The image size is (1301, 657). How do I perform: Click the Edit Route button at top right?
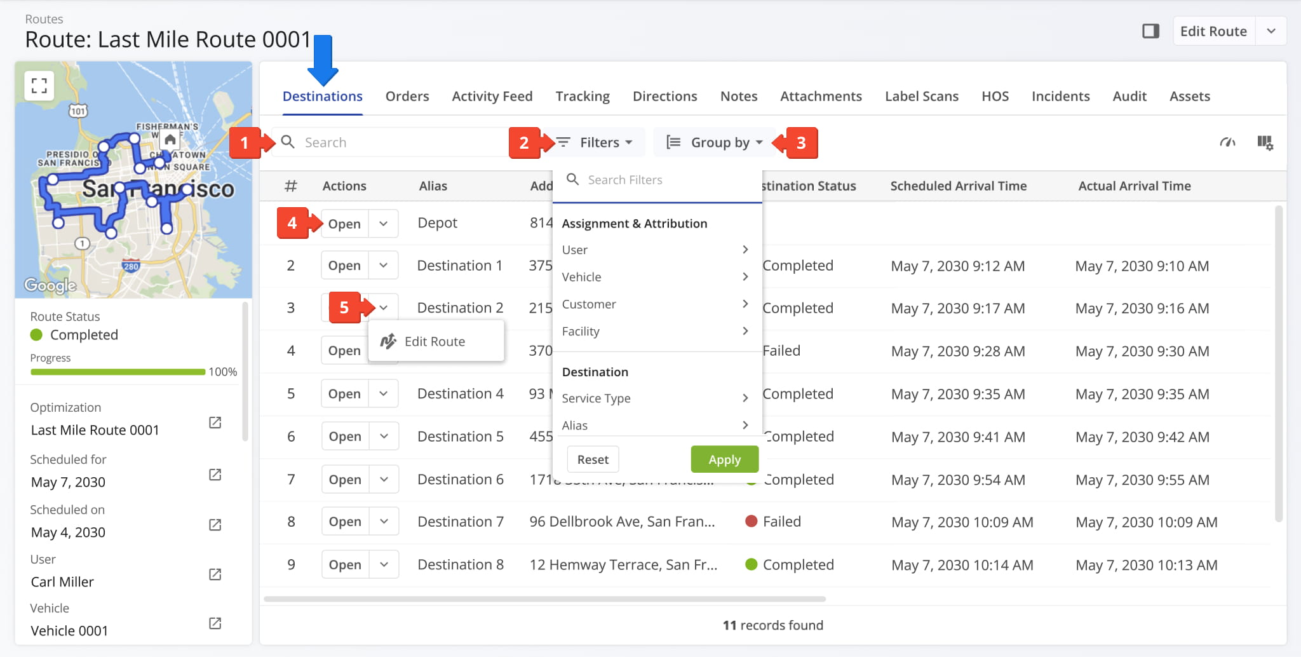[x=1213, y=31]
